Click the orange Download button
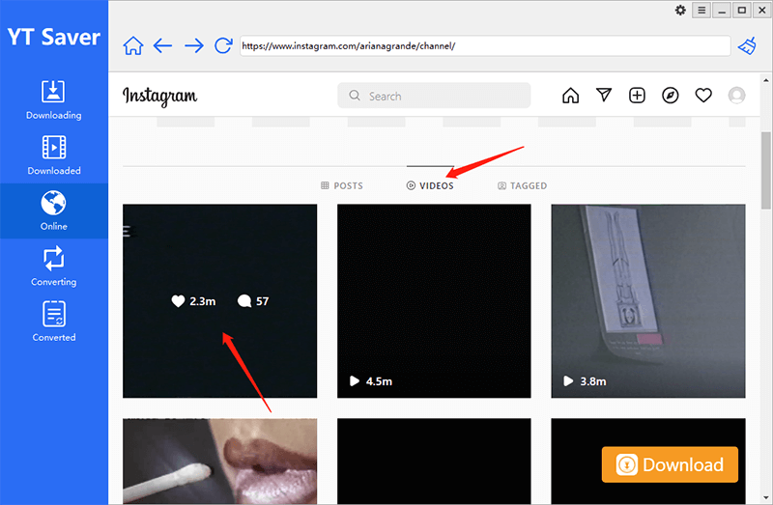The image size is (773, 505). pyautogui.click(x=670, y=464)
